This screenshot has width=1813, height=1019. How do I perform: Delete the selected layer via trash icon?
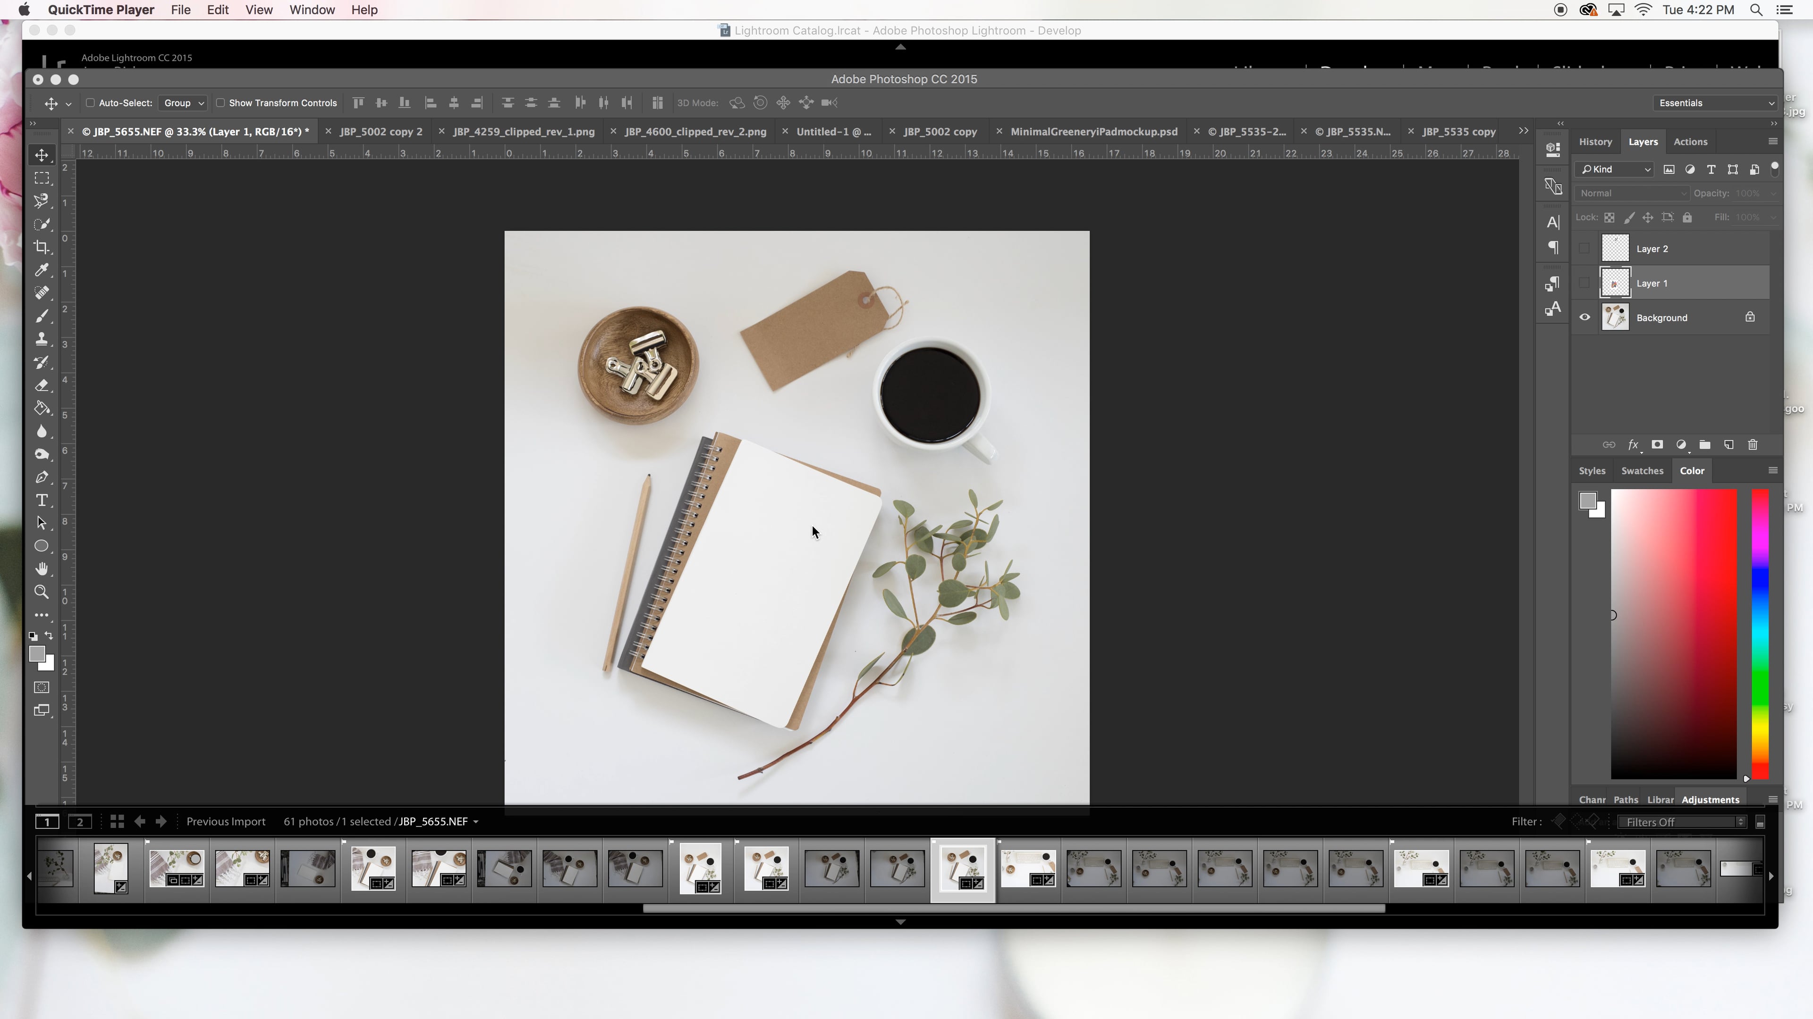1753,444
